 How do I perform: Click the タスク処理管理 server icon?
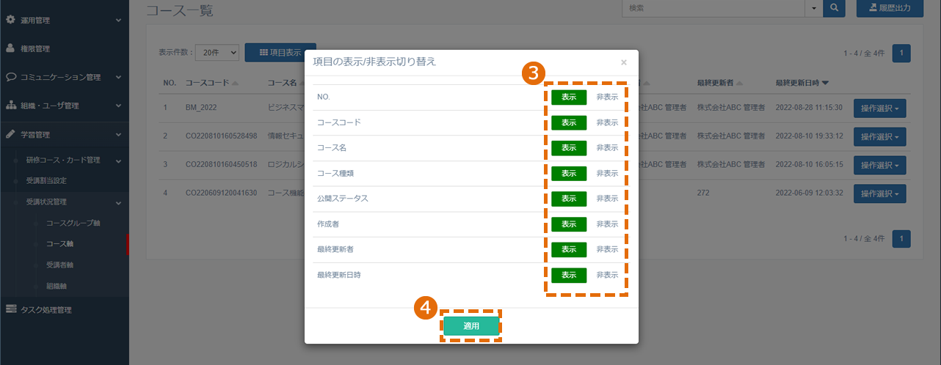point(11,309)
